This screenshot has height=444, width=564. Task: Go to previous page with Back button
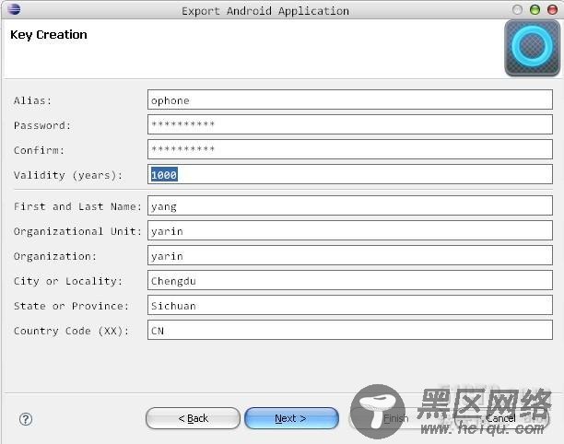pos(194,418)
